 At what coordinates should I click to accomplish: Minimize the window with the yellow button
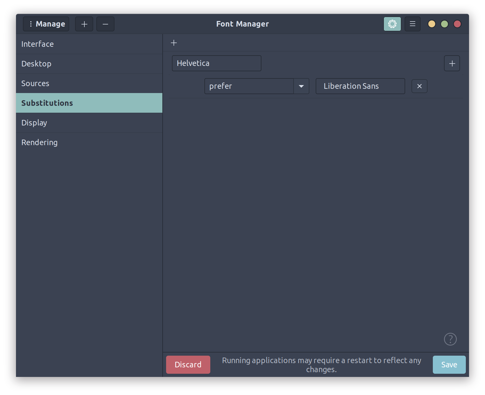tap(432, 24)
